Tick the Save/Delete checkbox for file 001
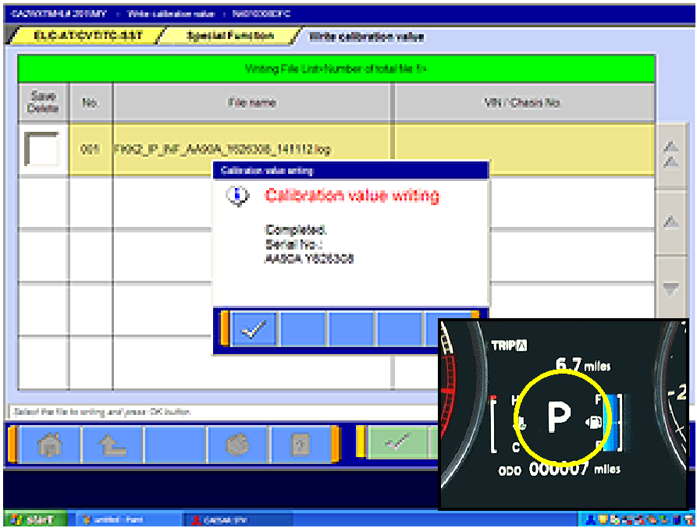The image size is (697, 528). click(x=42, y=148)
